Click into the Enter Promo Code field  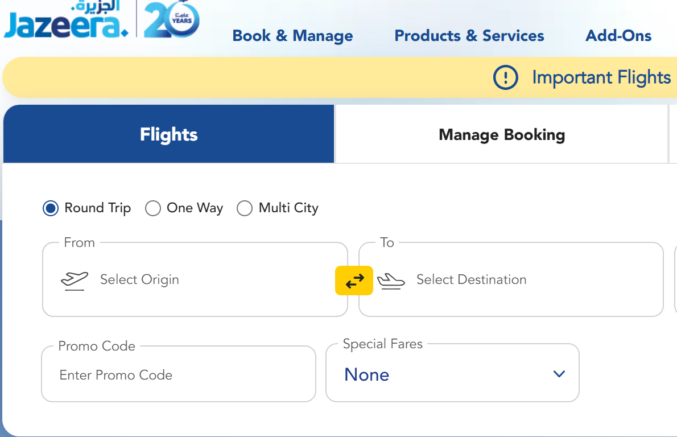[x=178, y=375]
